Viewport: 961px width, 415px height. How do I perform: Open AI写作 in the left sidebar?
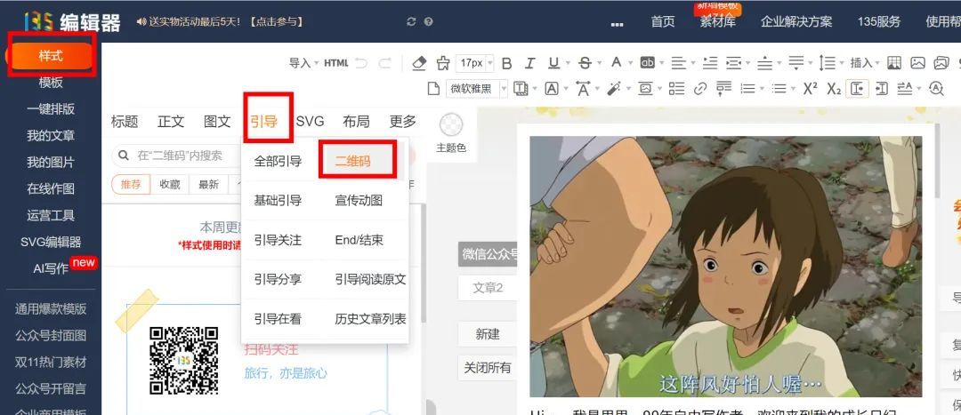[x=51, y=268]
